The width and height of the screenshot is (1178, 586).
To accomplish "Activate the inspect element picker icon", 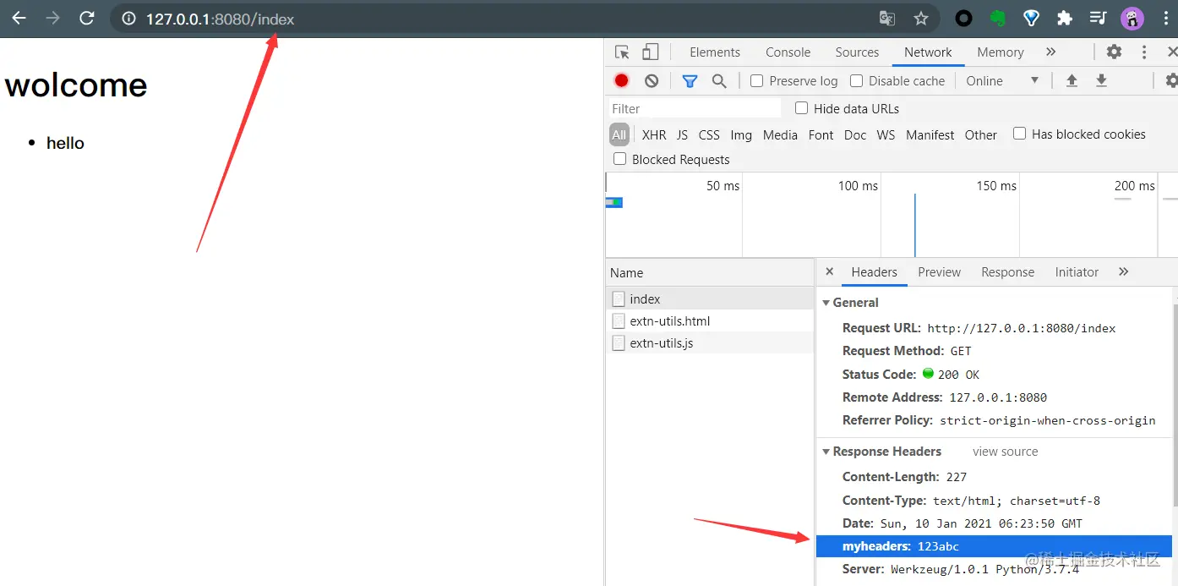I will click(622, 52).
